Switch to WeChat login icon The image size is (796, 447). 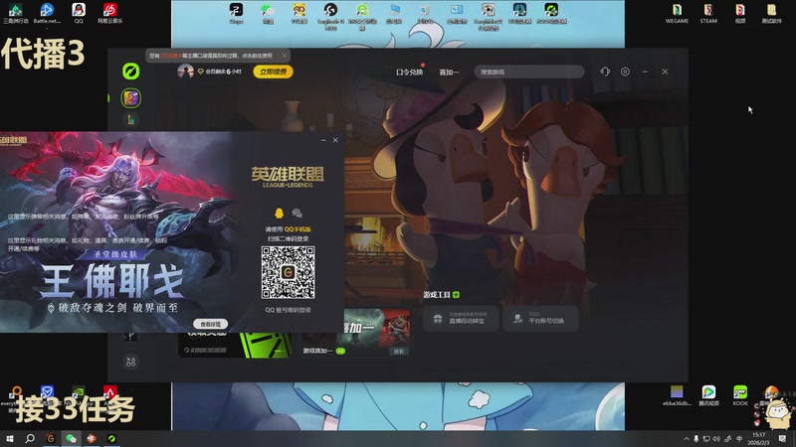(298, 213)
